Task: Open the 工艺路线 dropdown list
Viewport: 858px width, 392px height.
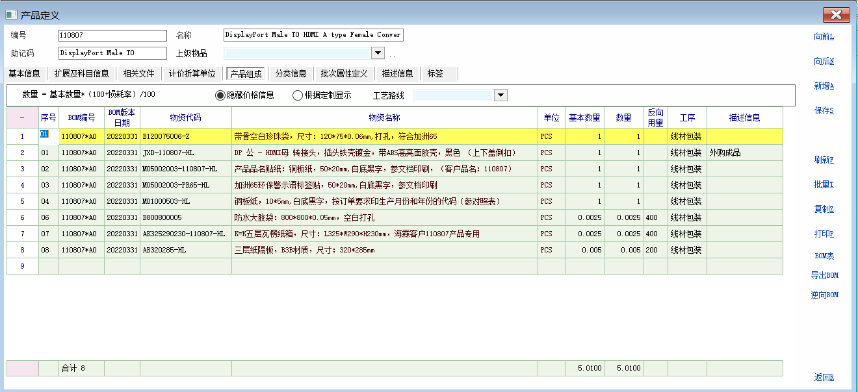Action: click(500, 95)
